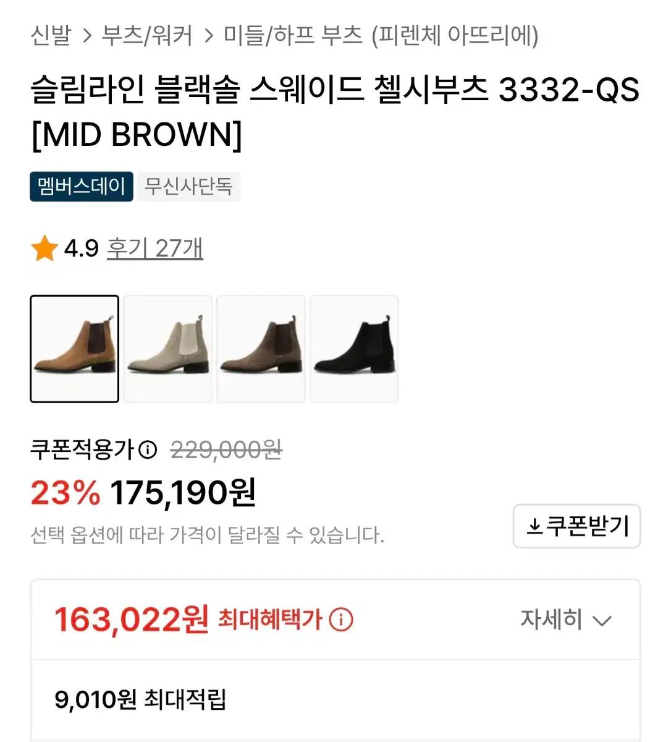
Task: Open the 피렌체 아뜨리에 brand link
Action: [455, 35]
